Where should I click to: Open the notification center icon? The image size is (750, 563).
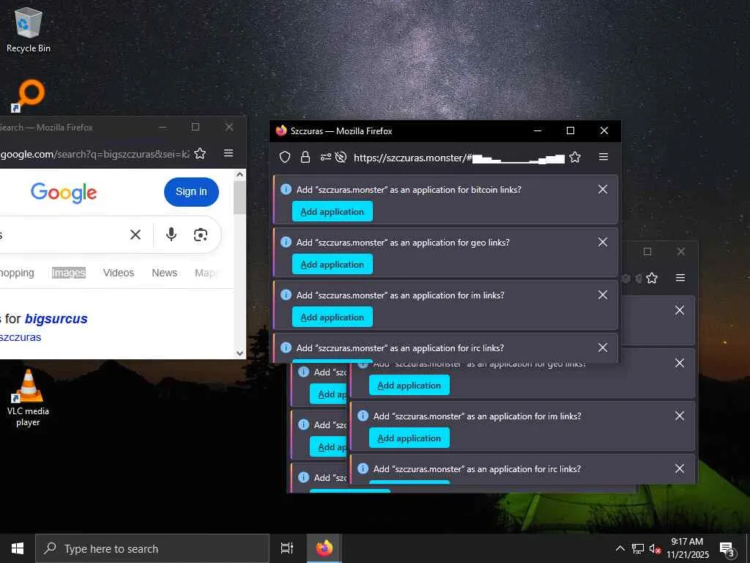[x=727, y=550]
